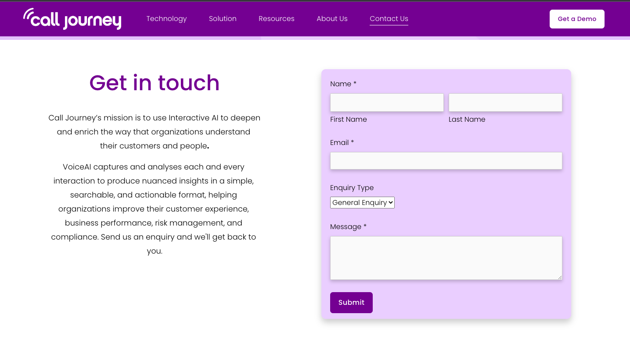Click the 'Get in touch' heading
Image resolution: width=630 pixels, height=339 pixels.
click(x=155, y=82)
